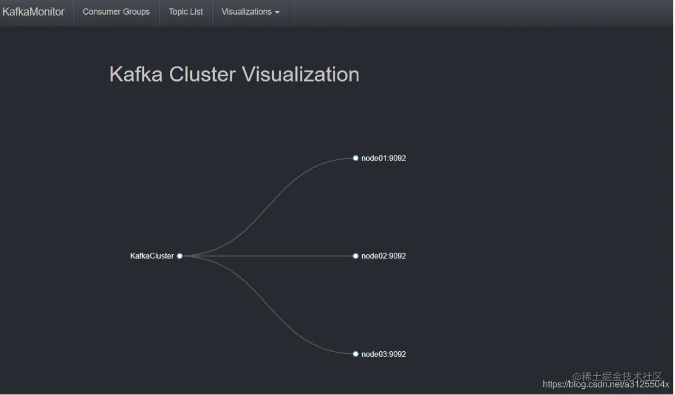Click the KafkaCluster text label
The height and width of the screenshot is (395, 675).
click(152, 256)
